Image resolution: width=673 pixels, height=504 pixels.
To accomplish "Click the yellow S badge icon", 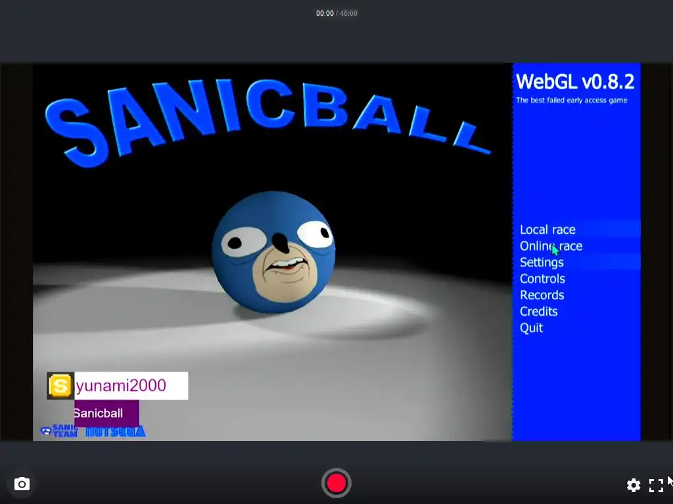I will pyautogui.click(x=60, y=386).
